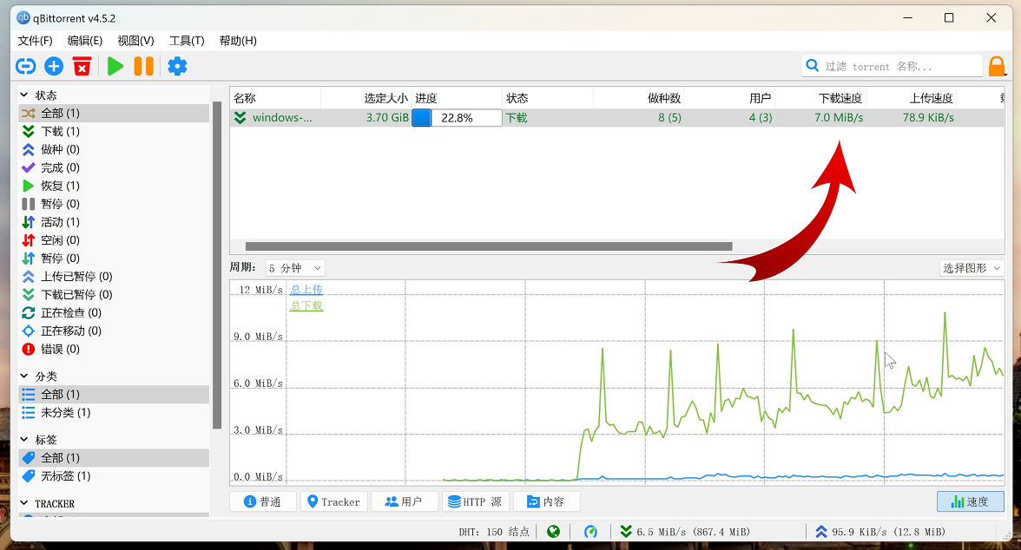Sort by the 状态 column header

click(548, 98)
